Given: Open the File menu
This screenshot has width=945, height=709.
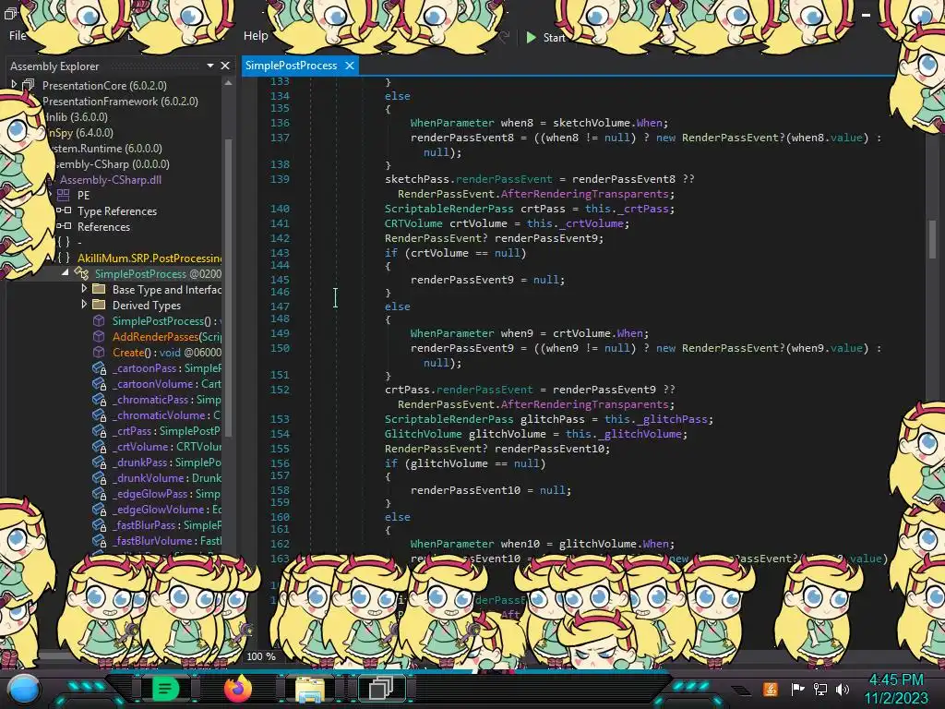Looking at the screenshot, I should [17, 36].
